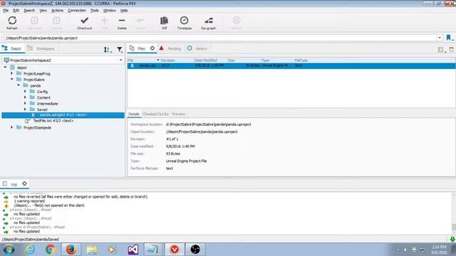Expand the Saved folder
This screenshot has width=456, height=256.
26,110
